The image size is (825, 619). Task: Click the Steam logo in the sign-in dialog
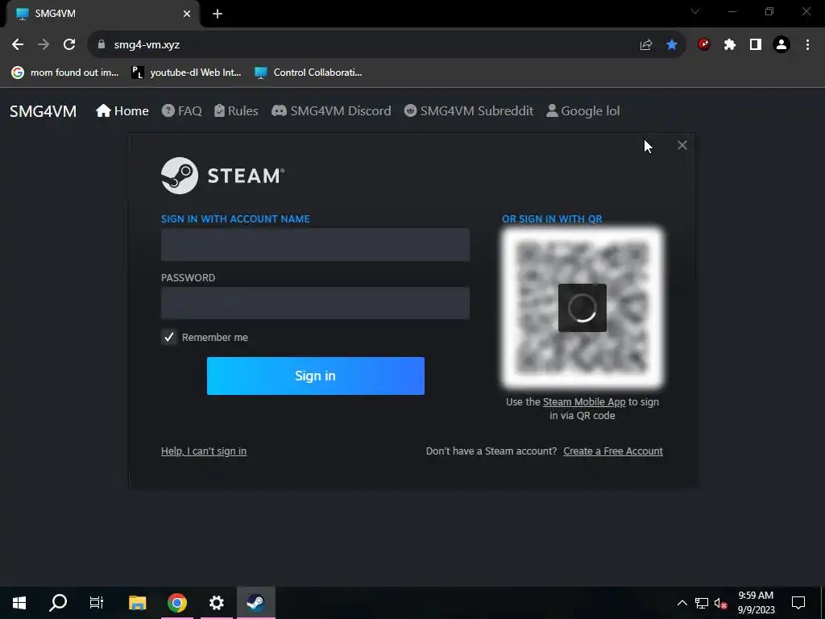click(x=222, y=176)
